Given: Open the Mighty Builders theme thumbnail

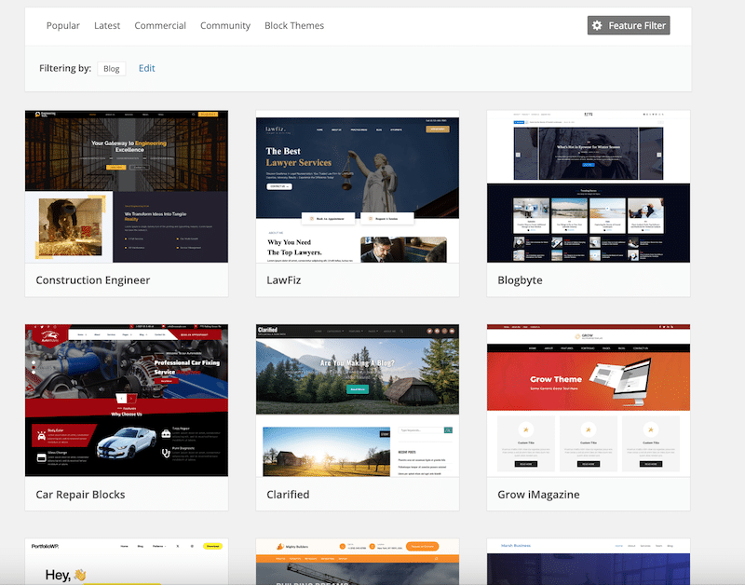Looking at the screenshot, I should pos(357,564).
